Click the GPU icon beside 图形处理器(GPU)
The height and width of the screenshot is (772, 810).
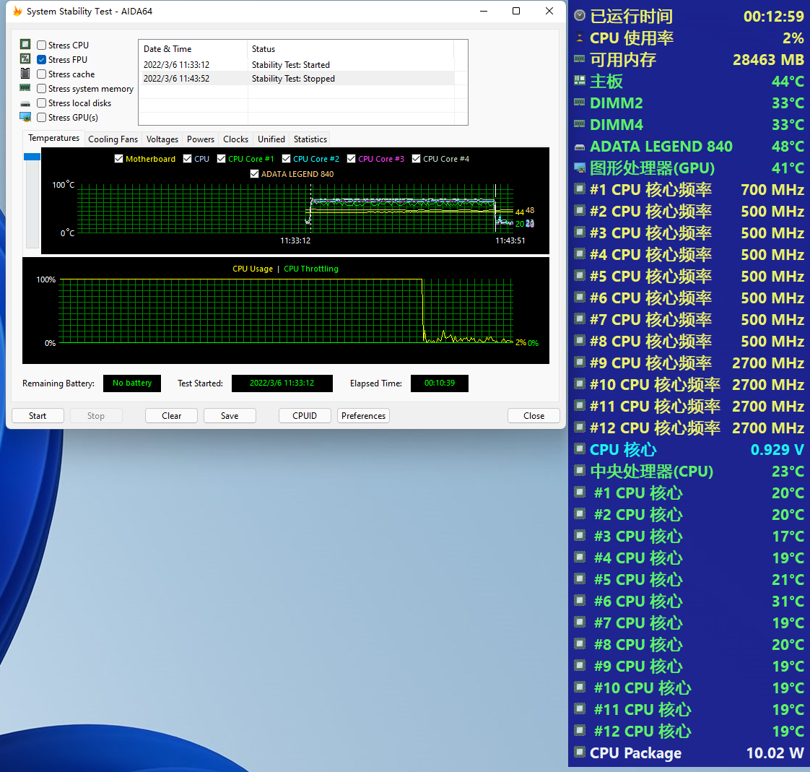point(580,168)
